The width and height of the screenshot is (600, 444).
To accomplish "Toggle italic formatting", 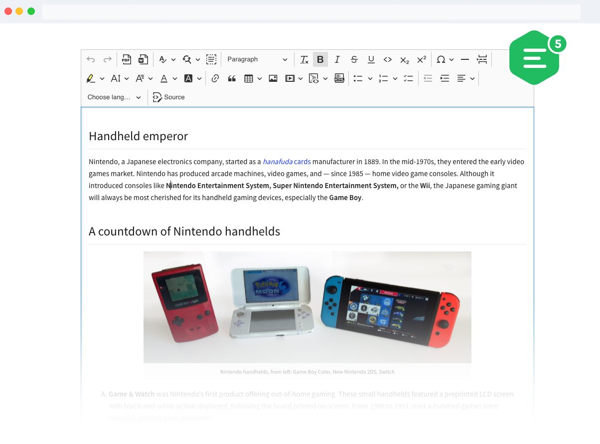I will tap(337, 59).
